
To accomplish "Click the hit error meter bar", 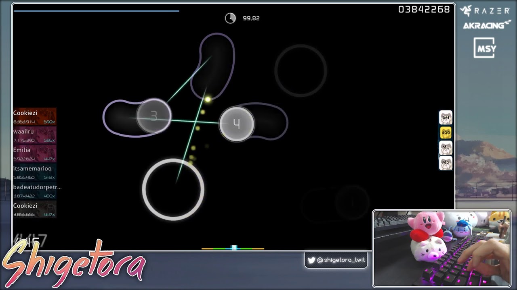I will 233,248.
